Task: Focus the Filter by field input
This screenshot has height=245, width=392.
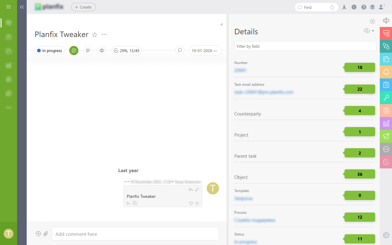Action: click(305, 46)
